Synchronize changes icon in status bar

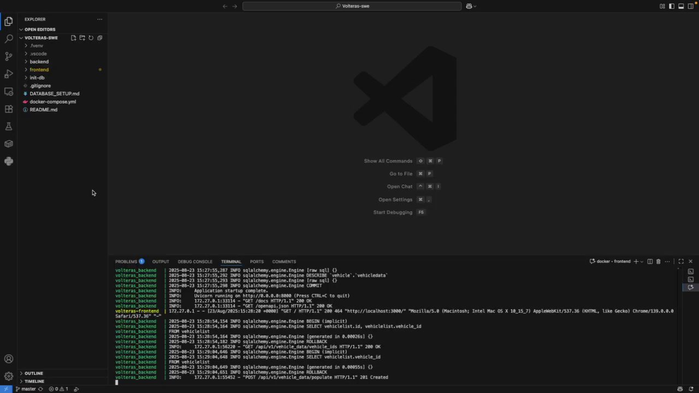point(40,389)
